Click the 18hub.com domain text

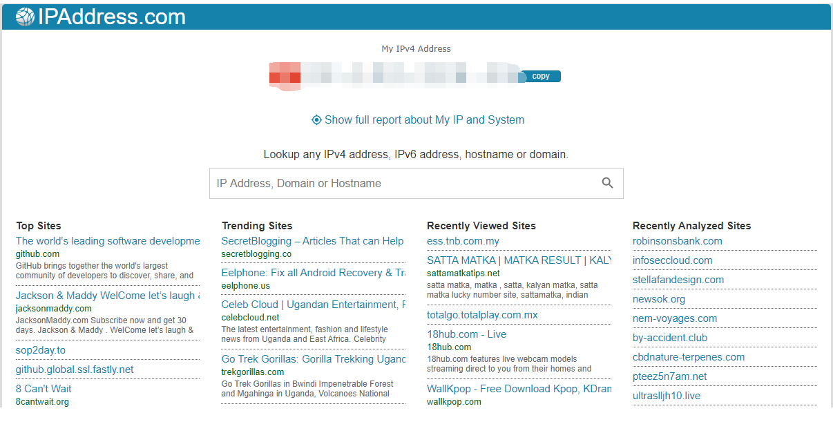pos(449,347)
